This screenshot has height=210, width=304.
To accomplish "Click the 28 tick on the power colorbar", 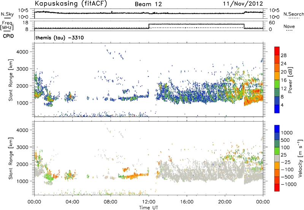I will tap(283, 55).
